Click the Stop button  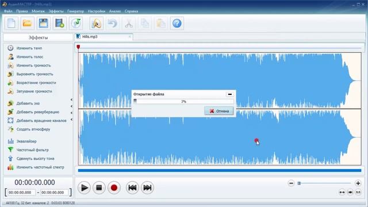coord(99,188)
